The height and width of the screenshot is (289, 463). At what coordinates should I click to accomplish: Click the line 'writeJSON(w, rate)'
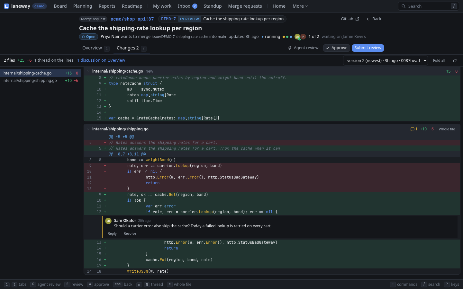click(272, 271)
